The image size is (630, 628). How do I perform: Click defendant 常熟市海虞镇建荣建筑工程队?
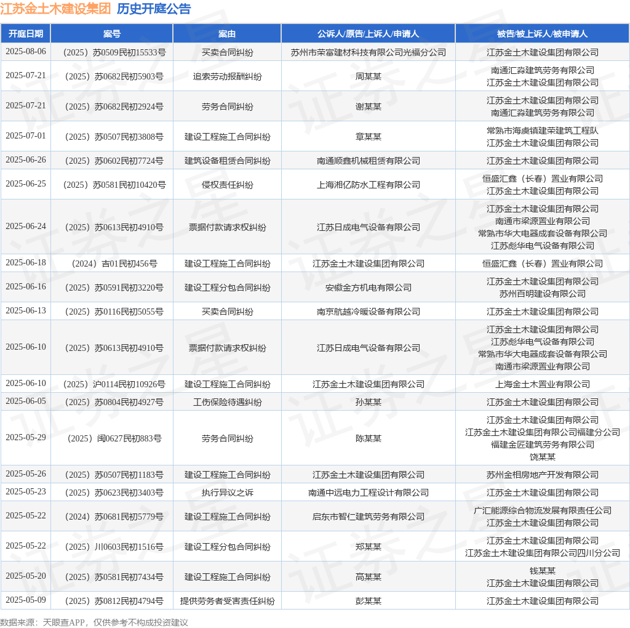pos(543,131)
